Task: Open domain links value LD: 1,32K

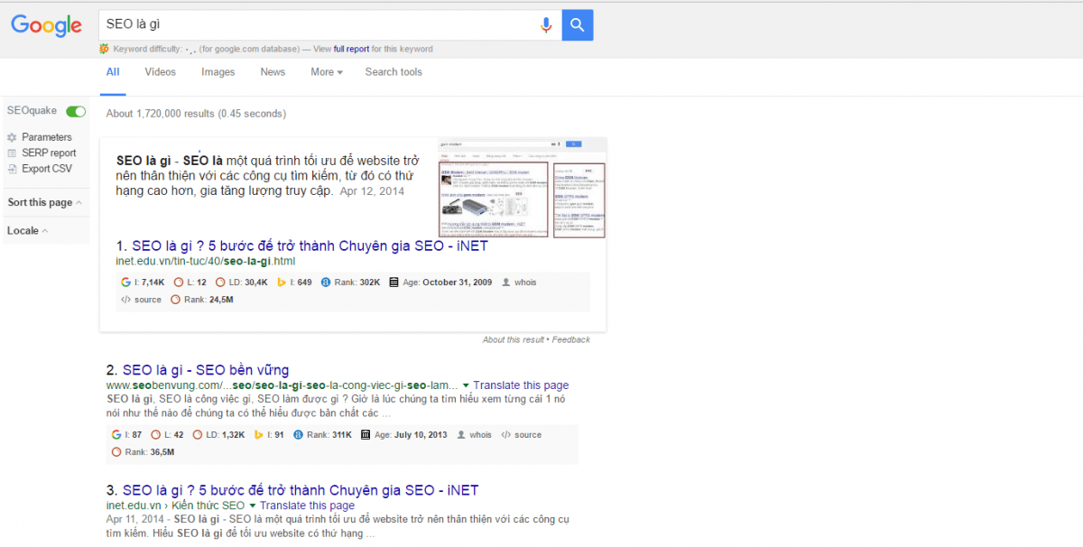Action: point(219,435)
